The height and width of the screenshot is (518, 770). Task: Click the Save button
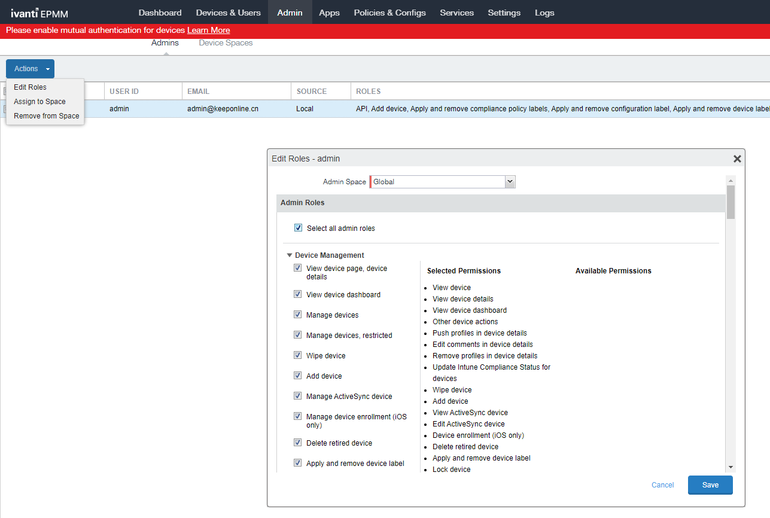(710, 485)
